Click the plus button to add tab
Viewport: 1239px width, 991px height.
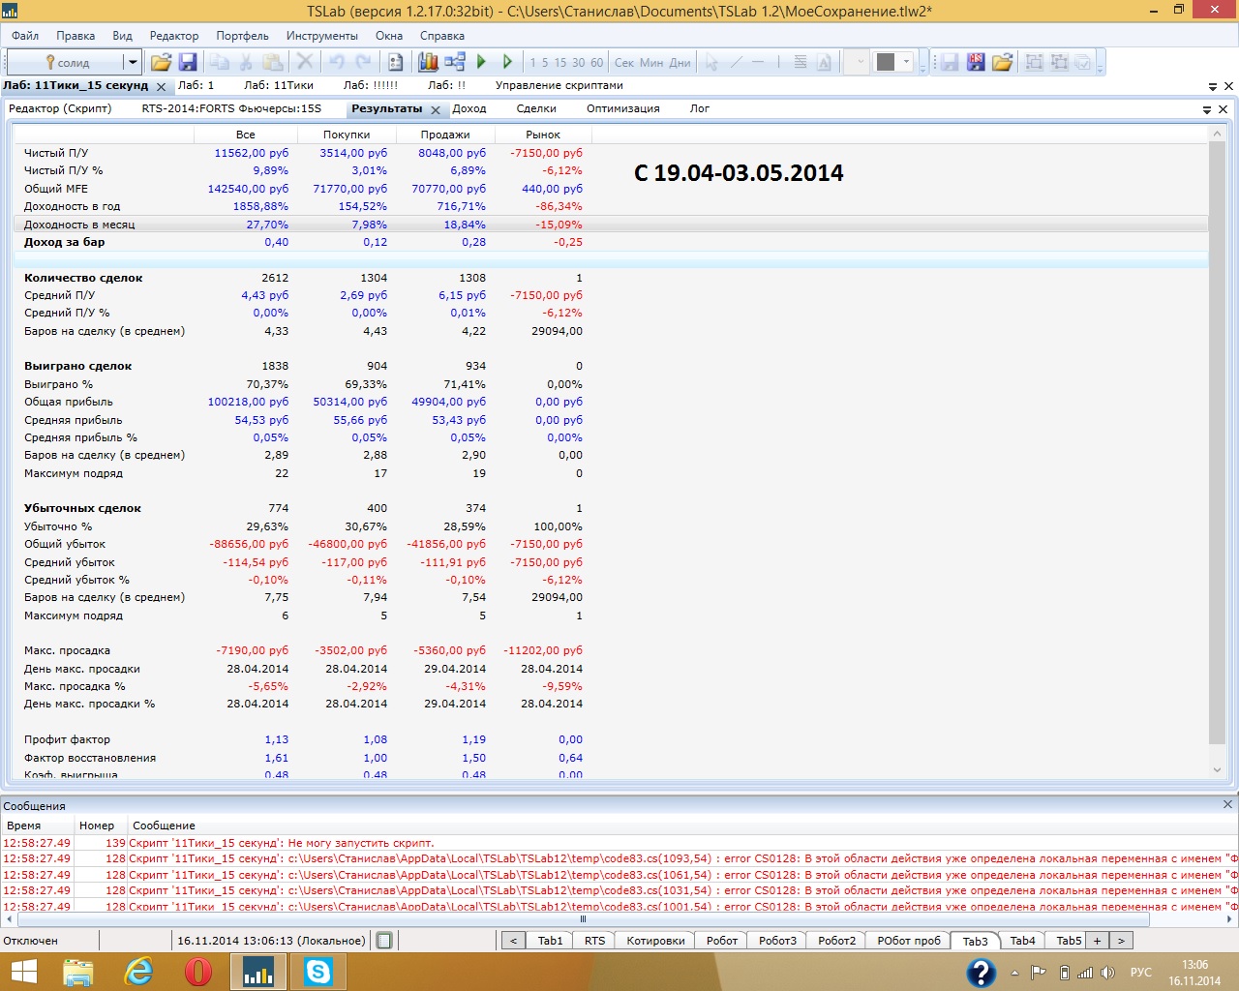pos(1097,941)
